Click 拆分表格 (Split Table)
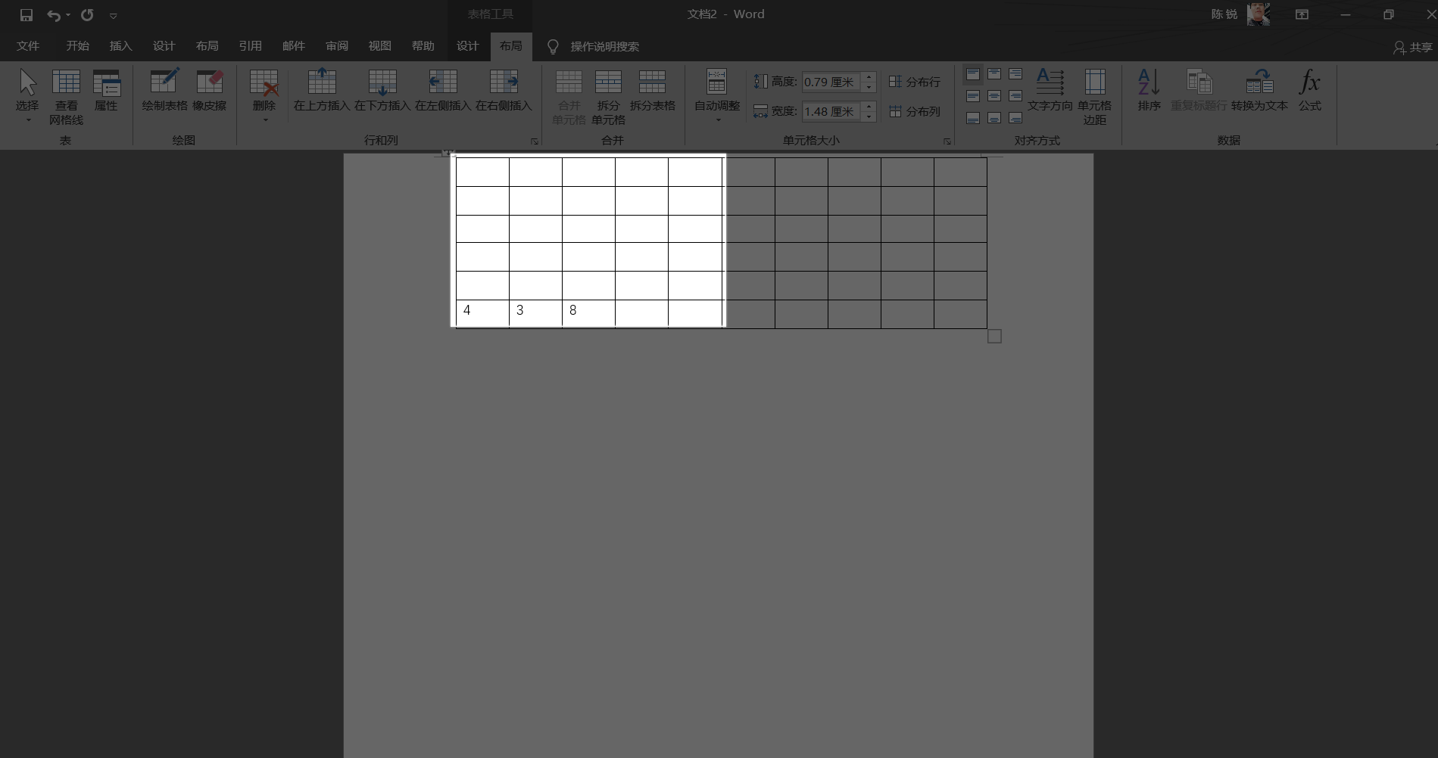 click(652, 91)
